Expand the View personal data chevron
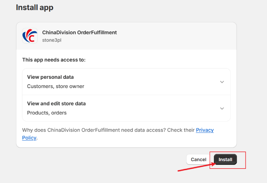267x183 pixels. click(222, 82)
